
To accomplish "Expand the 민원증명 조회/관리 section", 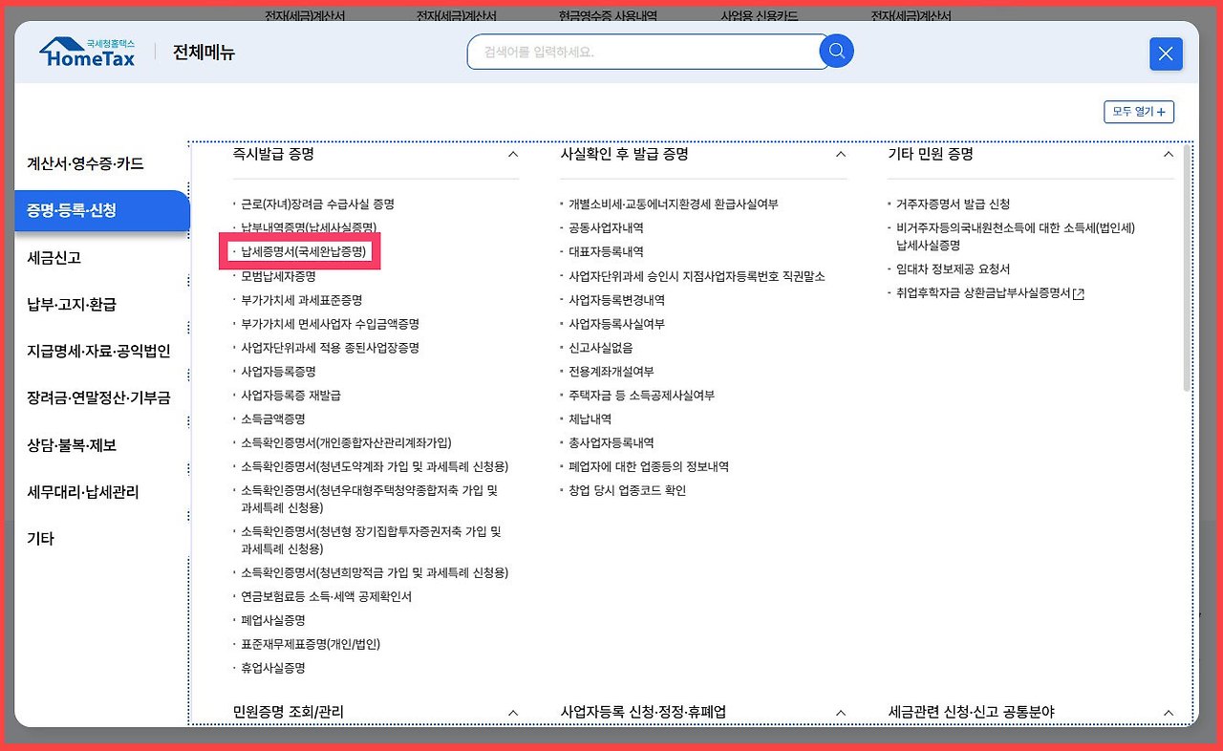I will [513, 712].
